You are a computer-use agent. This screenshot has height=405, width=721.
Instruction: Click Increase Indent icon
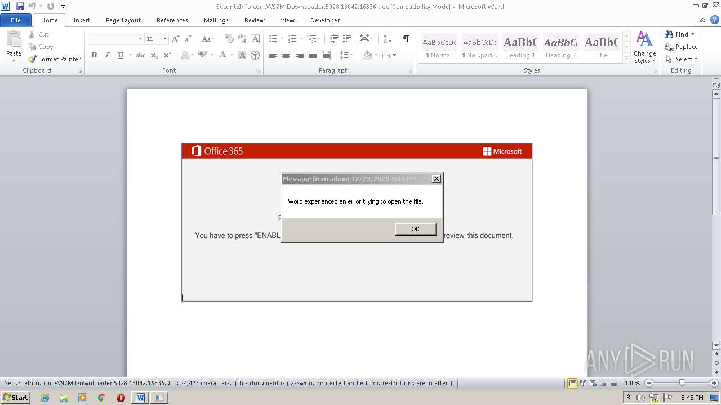click(348, 39)
